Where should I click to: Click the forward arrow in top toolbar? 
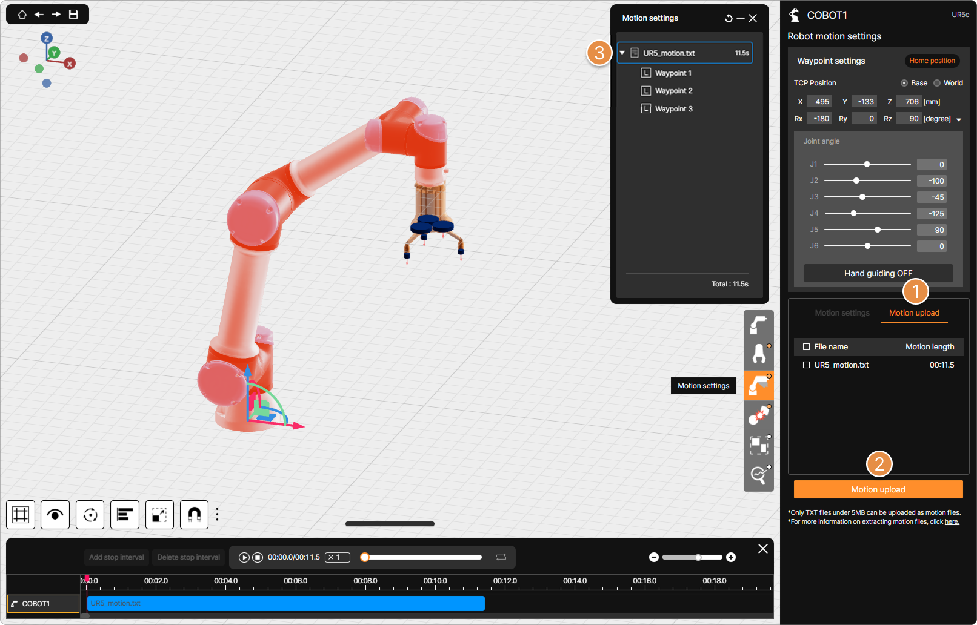(56, 14)
